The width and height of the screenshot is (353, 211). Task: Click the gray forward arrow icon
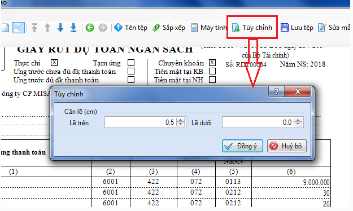(x=103, y=28)
